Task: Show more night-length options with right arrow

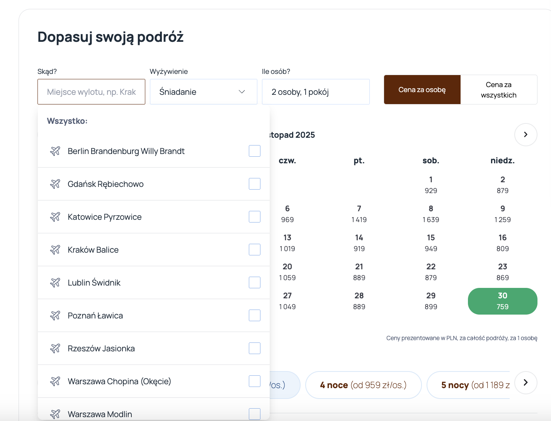Action: 525,383
